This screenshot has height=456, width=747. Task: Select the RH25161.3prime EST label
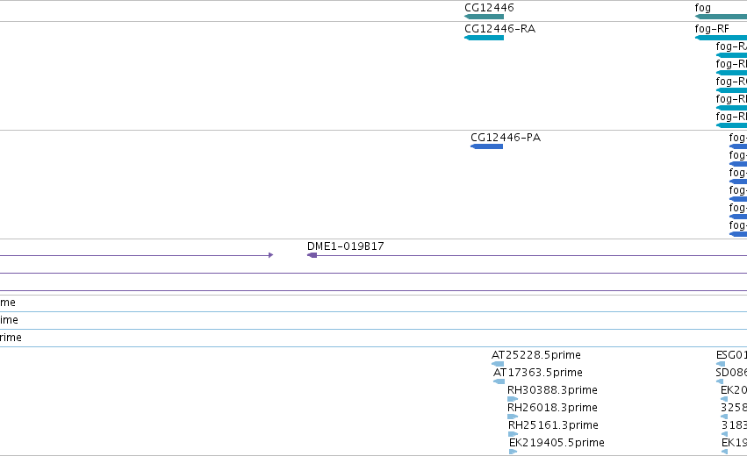553,425
